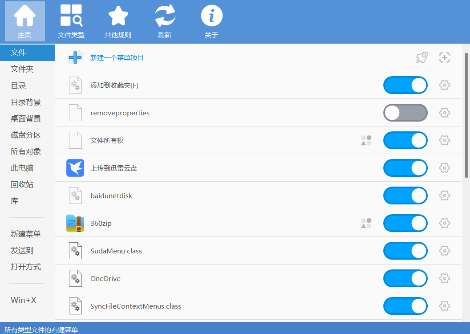Switch to the 文件夹 sidebar category

pos(21,69)
